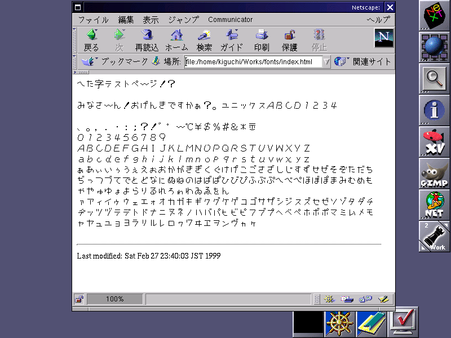451x338 pixels.
Task: Open the ヘルプ menu
Action: coord(378,20)
